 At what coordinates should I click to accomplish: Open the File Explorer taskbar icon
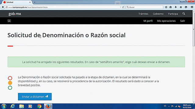coord(22,106)
